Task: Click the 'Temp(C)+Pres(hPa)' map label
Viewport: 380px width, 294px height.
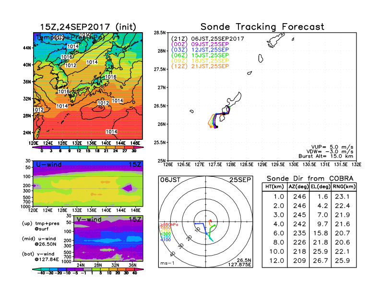Action: 71,37
